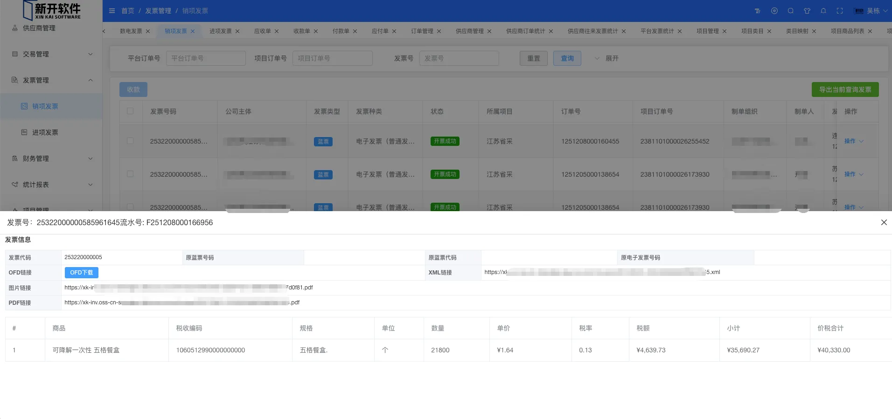892x419 pixels.
Task: Close the 进项发票 tab with its X
Action: click(x=237, y=31)
